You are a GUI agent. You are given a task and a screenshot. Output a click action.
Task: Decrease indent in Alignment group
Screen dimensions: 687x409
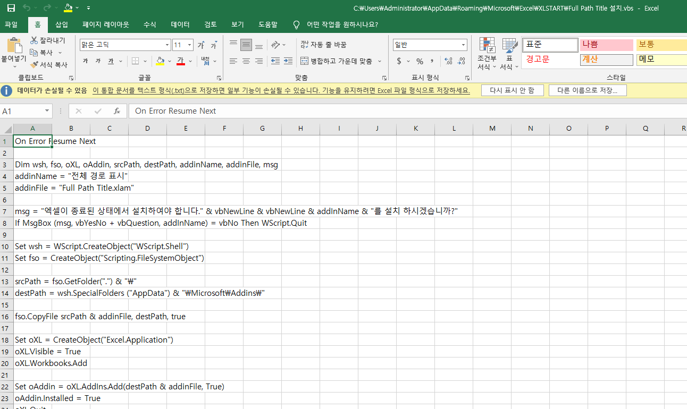click(x=275, y=61)
